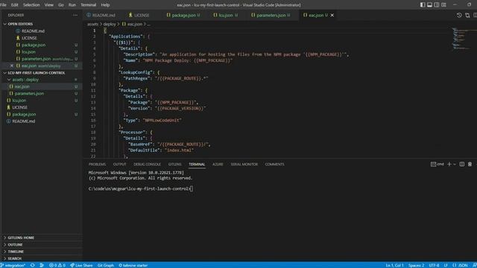
Task: Switch to the README.md editor tab
Action: coord(101,15)
